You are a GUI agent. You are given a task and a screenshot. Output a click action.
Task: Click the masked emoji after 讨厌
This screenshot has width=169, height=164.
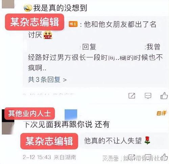pos(48,35)
